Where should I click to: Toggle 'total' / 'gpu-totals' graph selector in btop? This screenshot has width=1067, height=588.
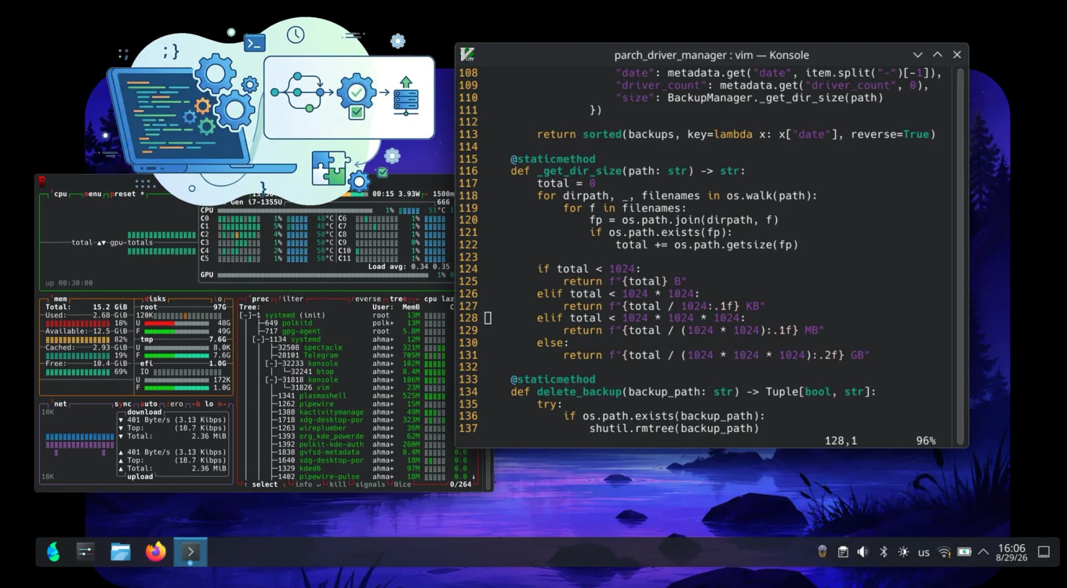pyautogui.click(x=112, y=243)
